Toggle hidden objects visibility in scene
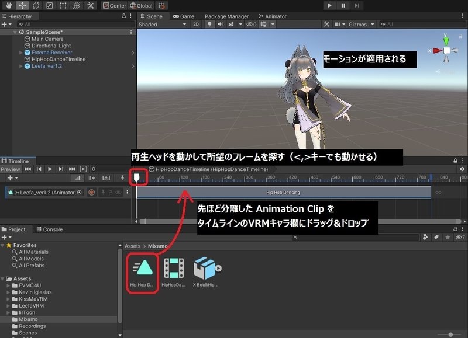 tap(251, 25)
